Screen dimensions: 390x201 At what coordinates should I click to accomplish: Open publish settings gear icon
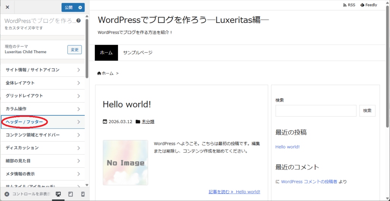coord(80,8)
